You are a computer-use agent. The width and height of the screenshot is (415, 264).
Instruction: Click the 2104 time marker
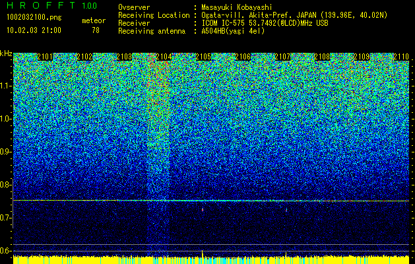(164, 57)
